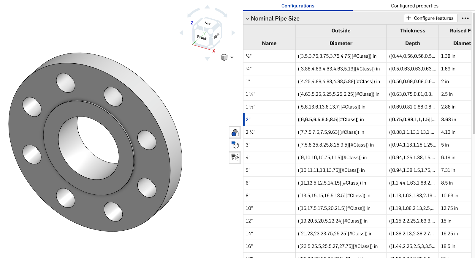Image resolution: width=475 pixels, height=258 pixels.
Task: Click the Front face of view cube
Action: [x=202, y=37]
